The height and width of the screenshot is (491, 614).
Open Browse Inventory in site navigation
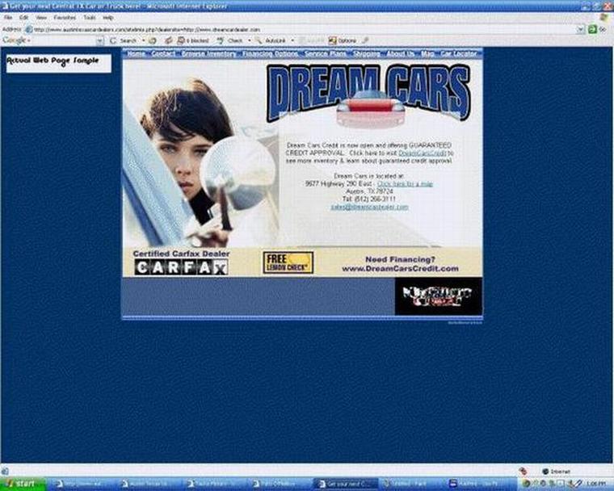(208, 54)
